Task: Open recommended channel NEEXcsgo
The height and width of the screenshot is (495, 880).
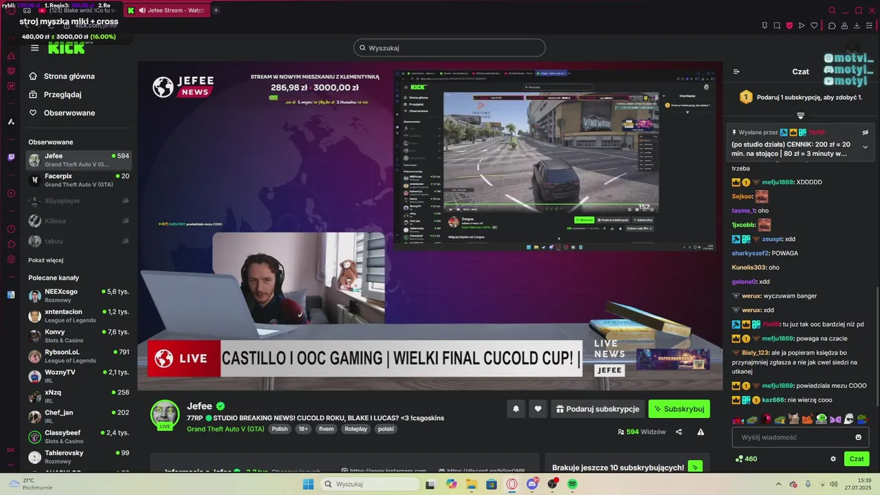Action: [78, 296]
